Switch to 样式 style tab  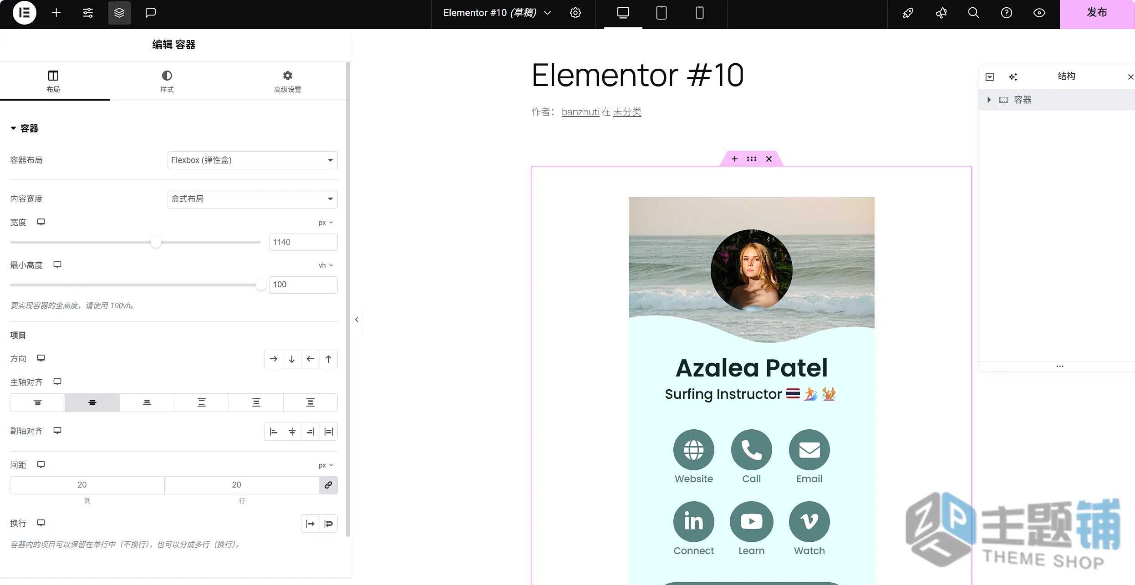[x=167, y=81]
